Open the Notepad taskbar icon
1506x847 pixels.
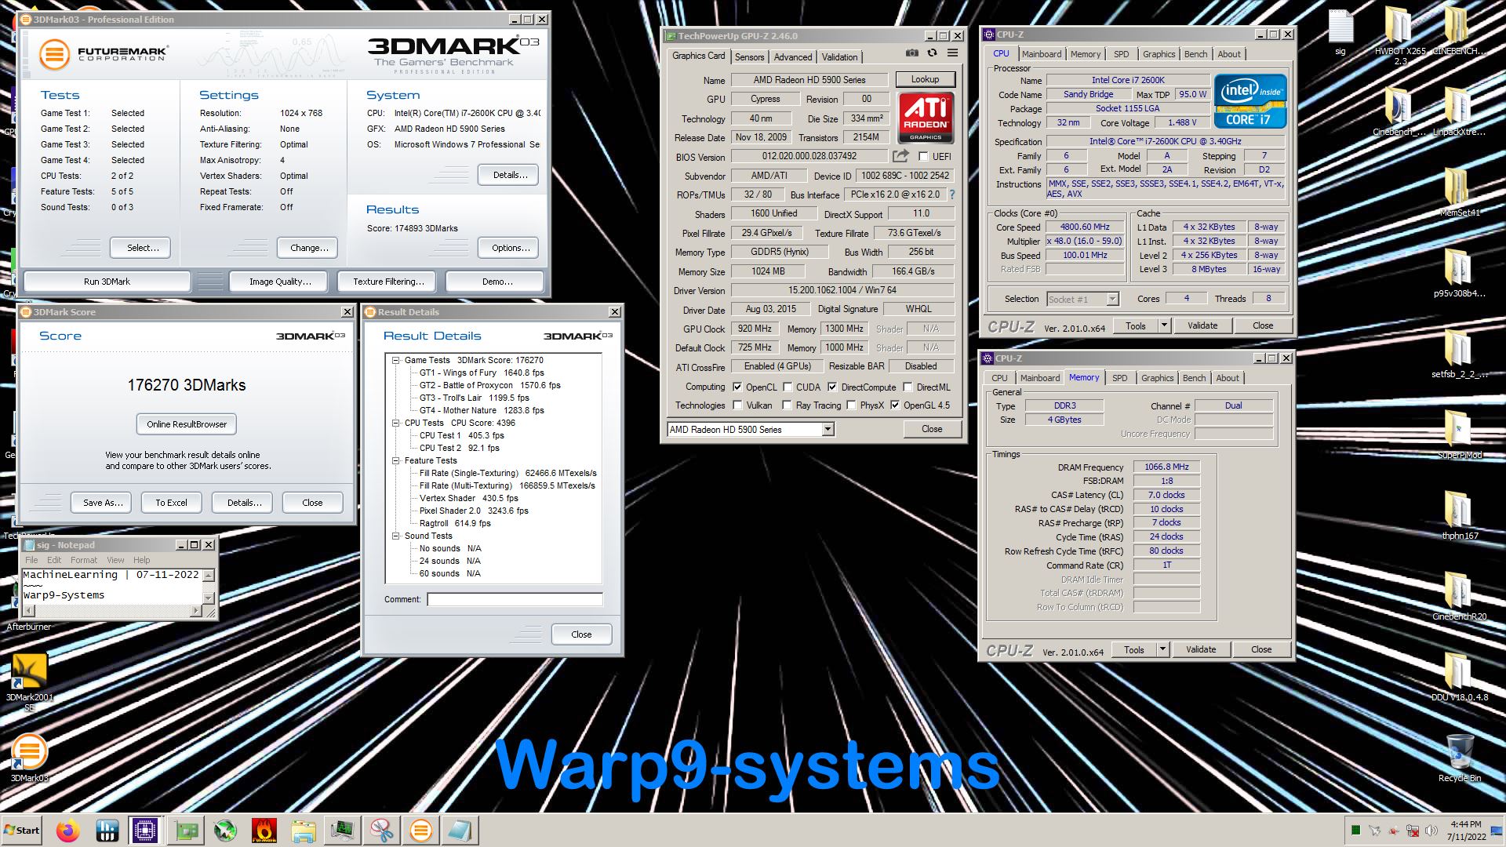[460, 831]
